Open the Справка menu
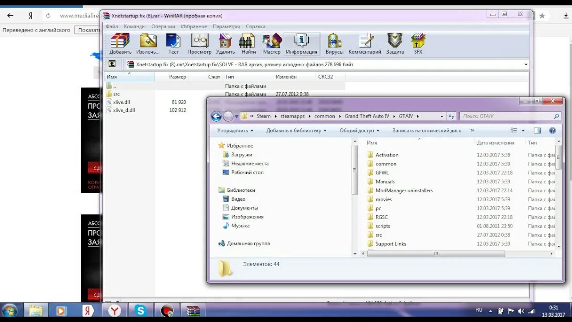 point(255,26)
